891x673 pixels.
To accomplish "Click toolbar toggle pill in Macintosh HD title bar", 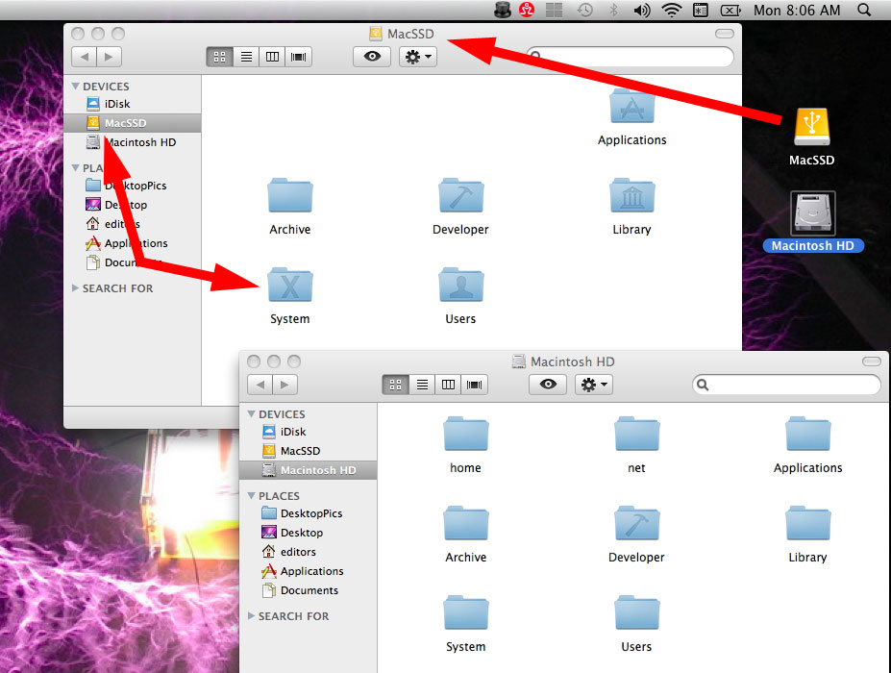I will point(872,361).
